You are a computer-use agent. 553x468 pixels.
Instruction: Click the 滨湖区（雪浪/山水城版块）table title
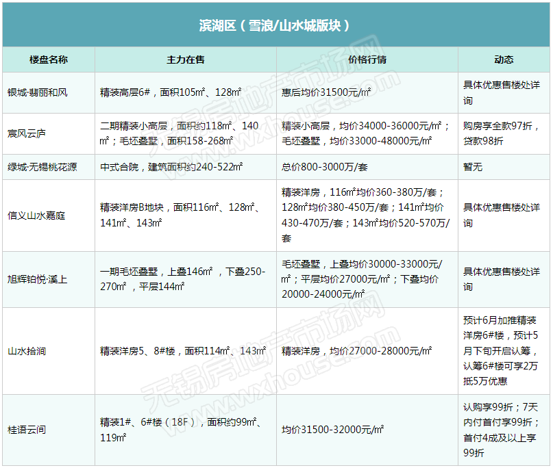coord(275,25)
